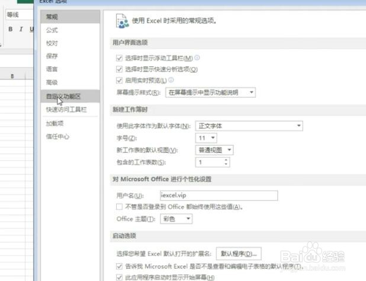Image resolution: width=366 pixels, height=281 pixels.
Task: Click the 用户名 input field
Action: point(219,196)
